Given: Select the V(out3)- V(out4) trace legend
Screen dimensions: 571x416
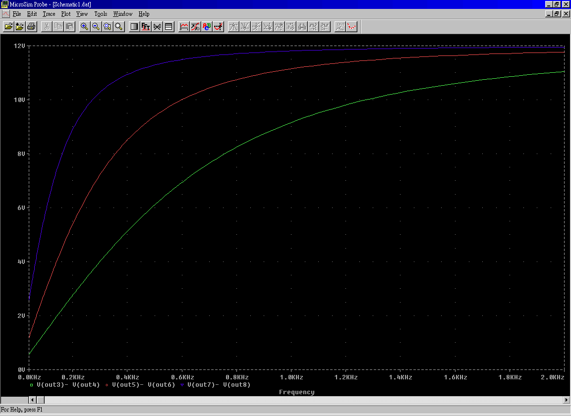Looking at the screenshot, I should click(x=68, y=385).
